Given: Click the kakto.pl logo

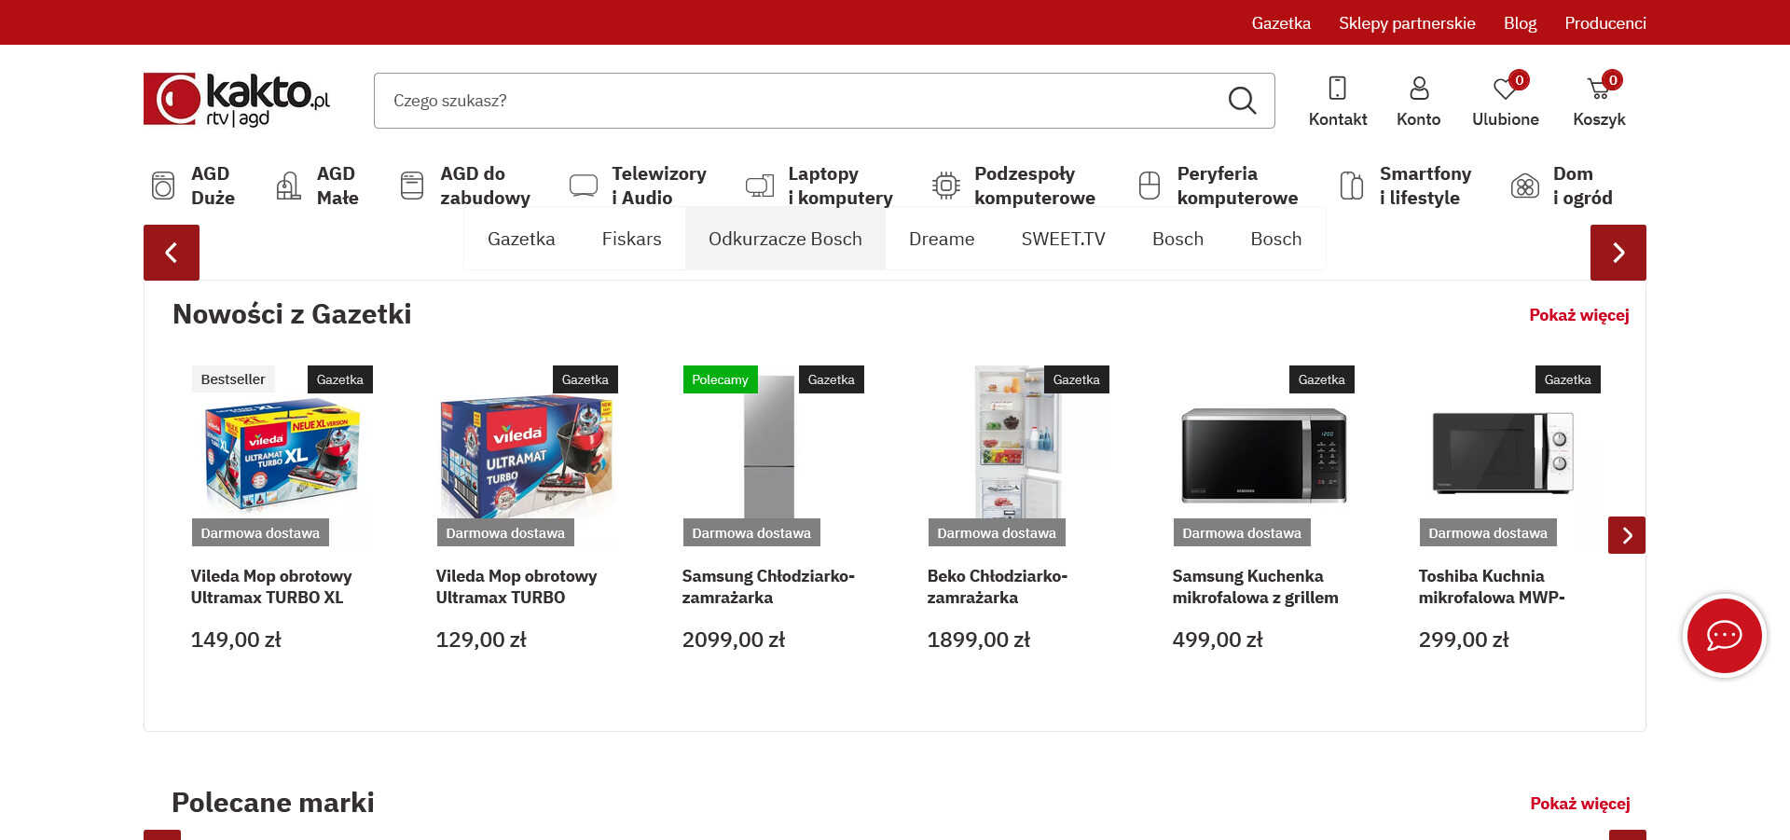Looking at the screenshot, I should pos(237,100).
